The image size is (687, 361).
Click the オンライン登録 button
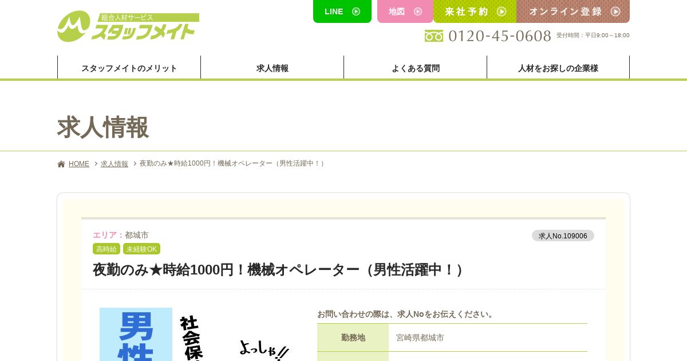click(573, 11)
